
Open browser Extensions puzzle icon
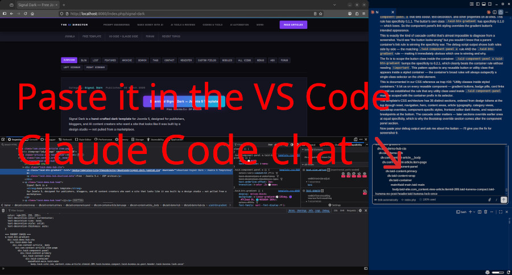357,14
